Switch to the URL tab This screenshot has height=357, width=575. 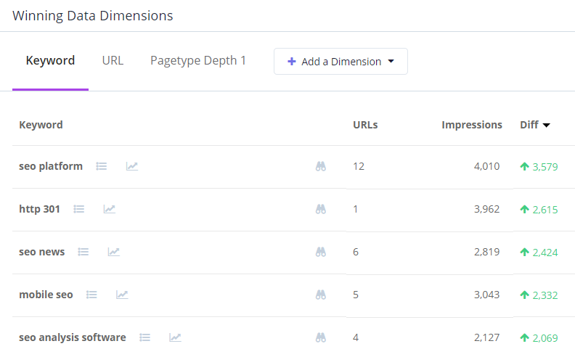[x=113, y=60]
